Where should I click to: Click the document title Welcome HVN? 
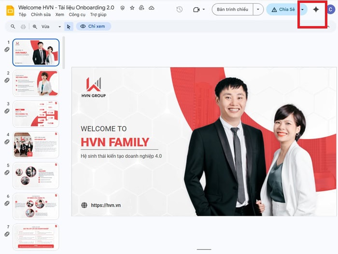pos(66,8)
